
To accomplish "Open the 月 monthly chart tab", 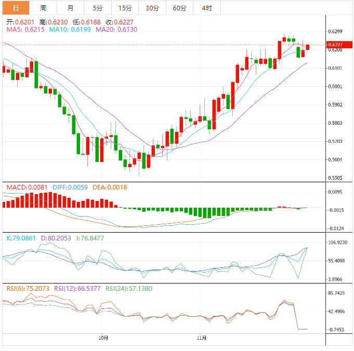I will (70, 8).
